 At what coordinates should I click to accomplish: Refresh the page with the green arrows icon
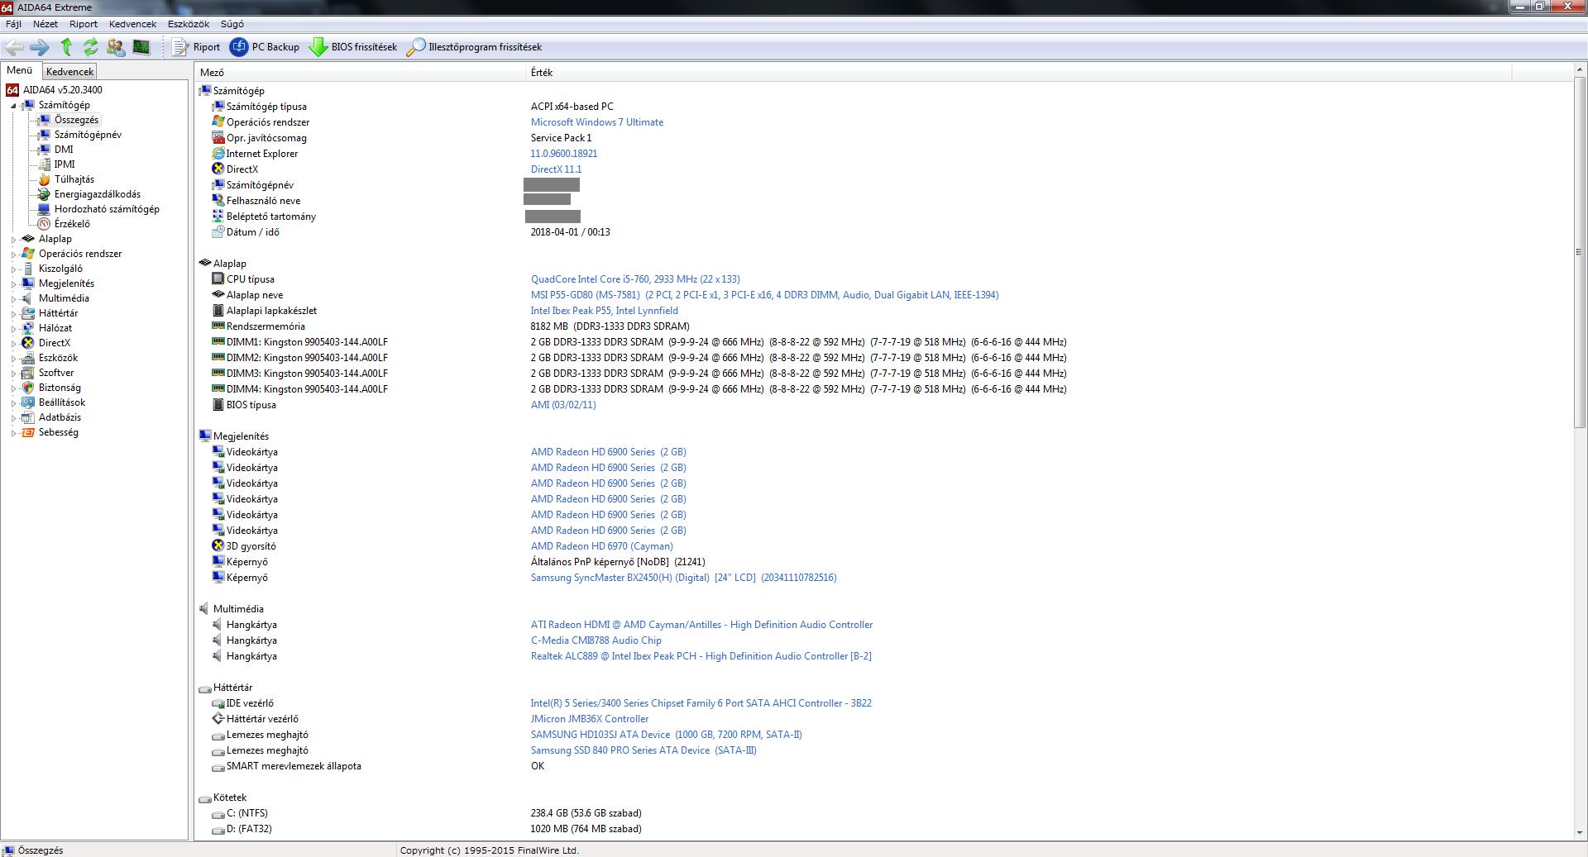(91, 47)
